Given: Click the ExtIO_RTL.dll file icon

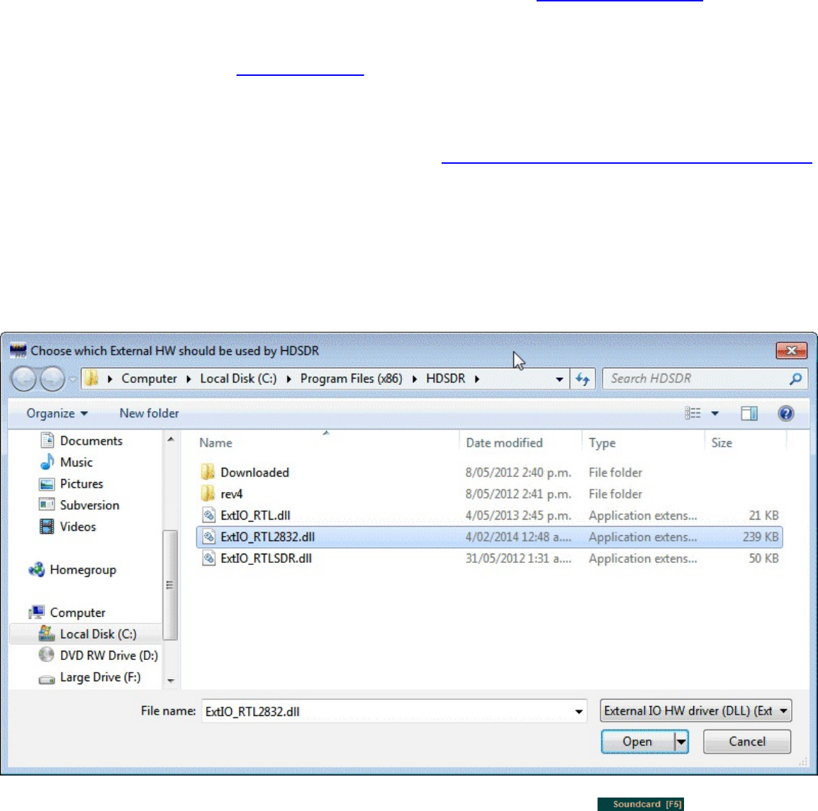Looking at the screenshot, I should click(x=208, y=515).
